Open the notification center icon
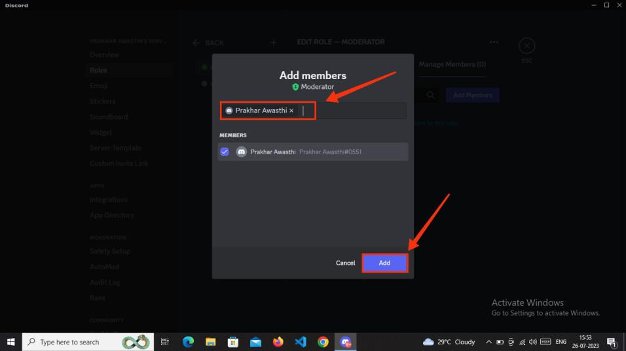Viewport: 626px width, 351px height. pyautogui.click(x=612, y=342)
